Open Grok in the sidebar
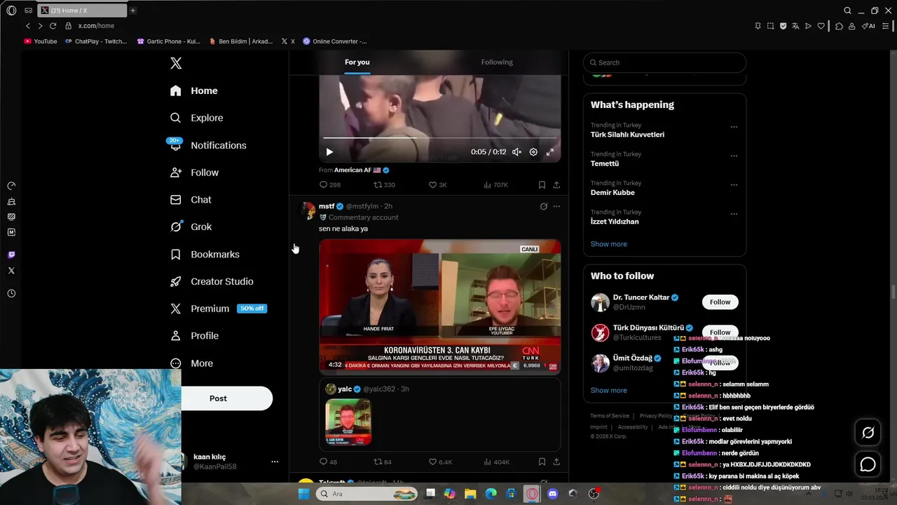The width and height of the screenshot is (897, 505). coord(191,227)
